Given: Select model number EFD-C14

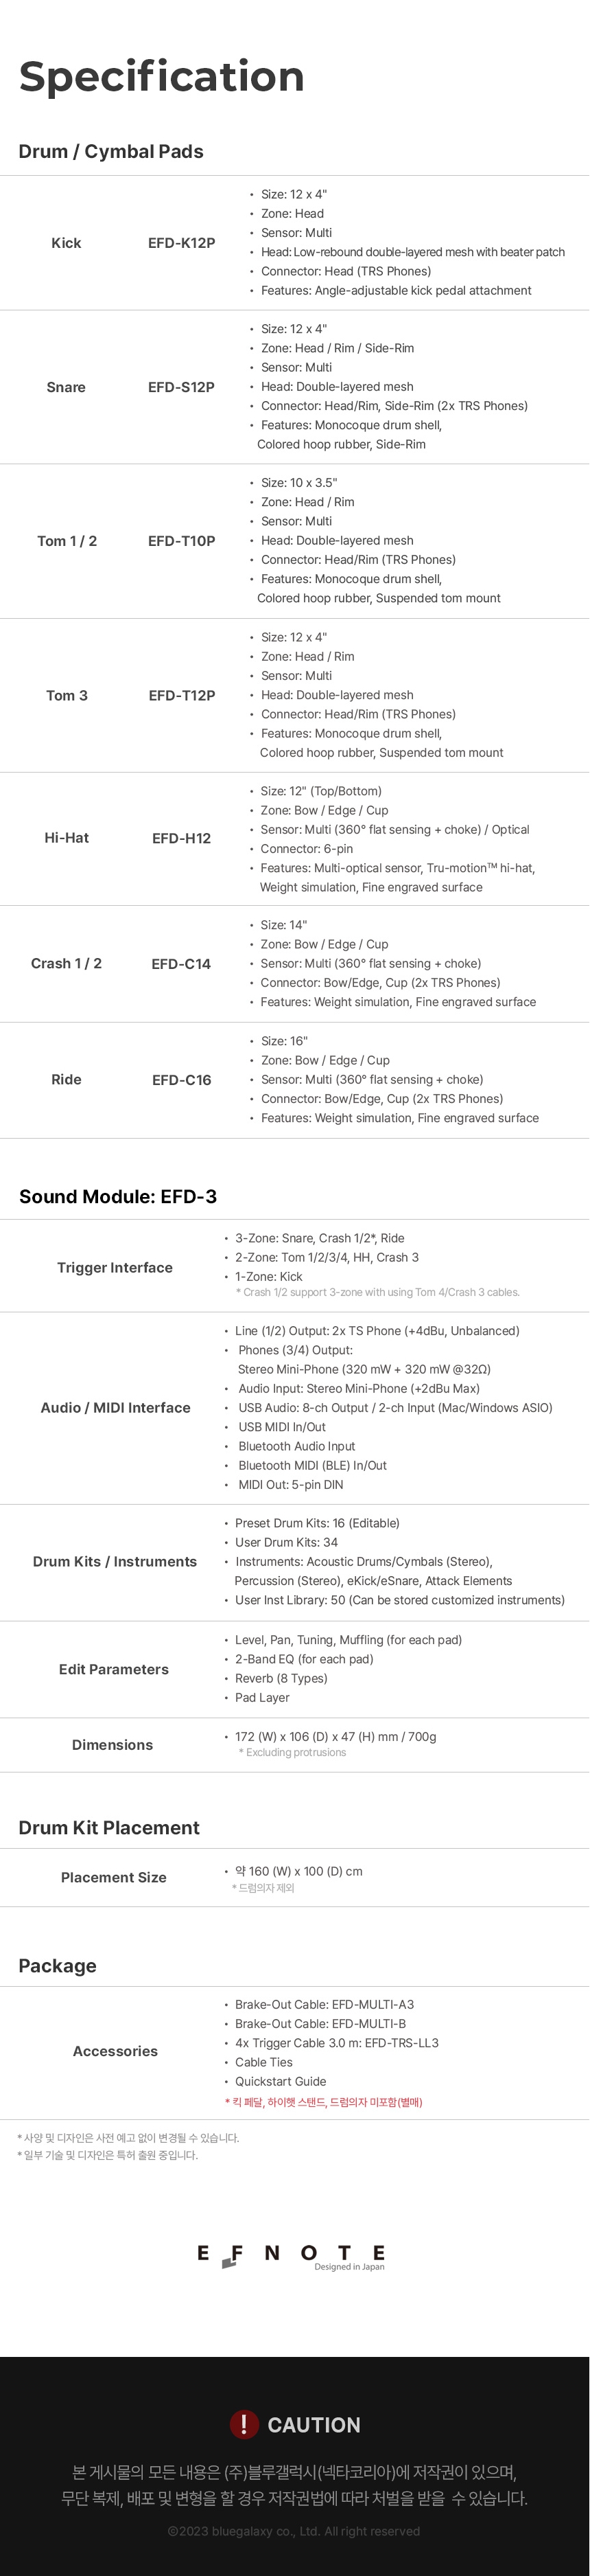Looking at the screenshot, I should (182, 964).
